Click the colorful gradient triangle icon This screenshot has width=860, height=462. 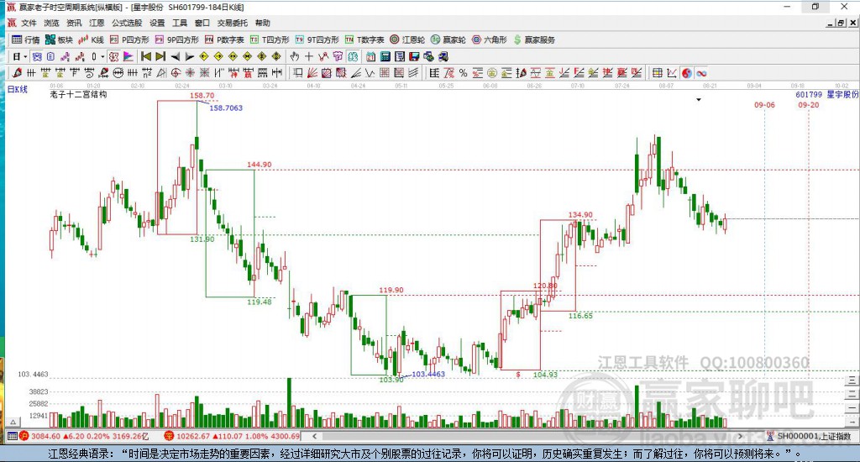click(x=128, y=56)
